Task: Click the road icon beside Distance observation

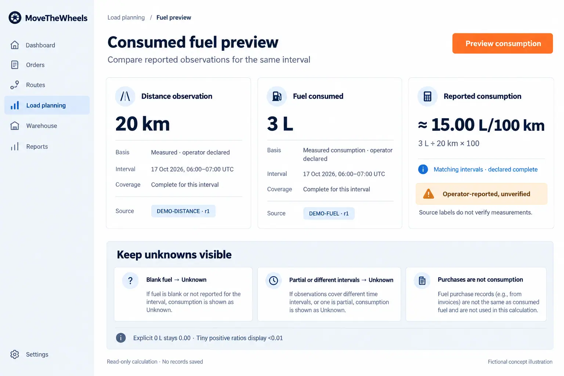Action: 125,96
